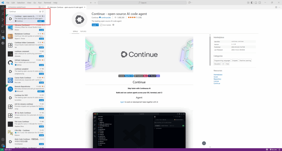Switch to the DETAILS tab
Viewport: 282px width, 151px height.
[x=75, y=32]
